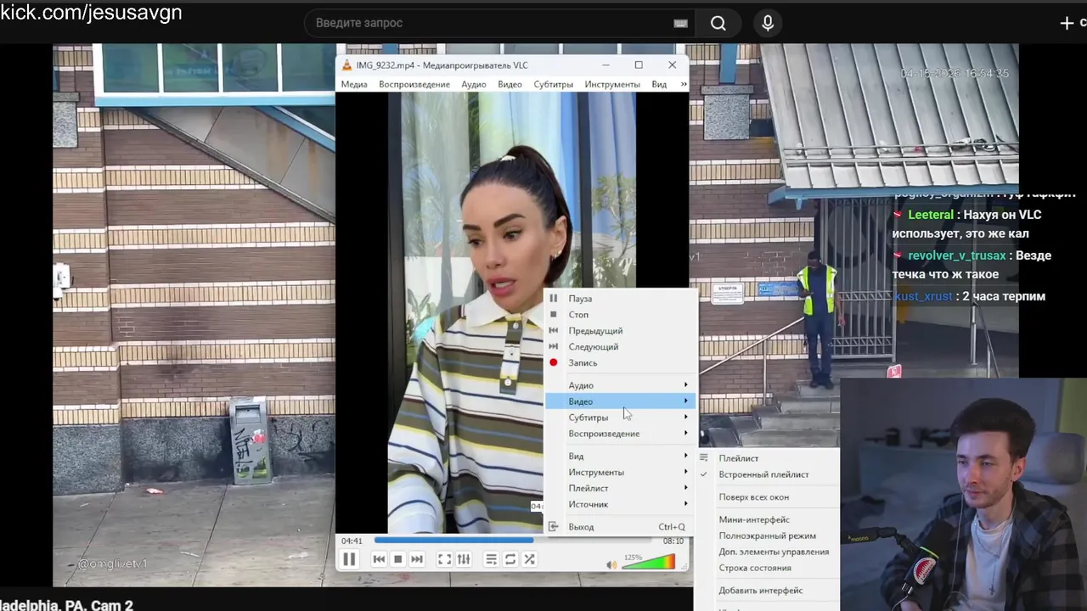
Task: Click next track button in VLC toolbar
Action: pos(416,559)
